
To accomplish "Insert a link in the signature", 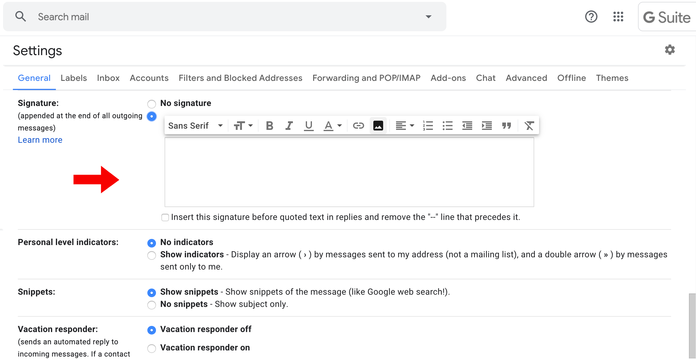I will coord(358,126).
